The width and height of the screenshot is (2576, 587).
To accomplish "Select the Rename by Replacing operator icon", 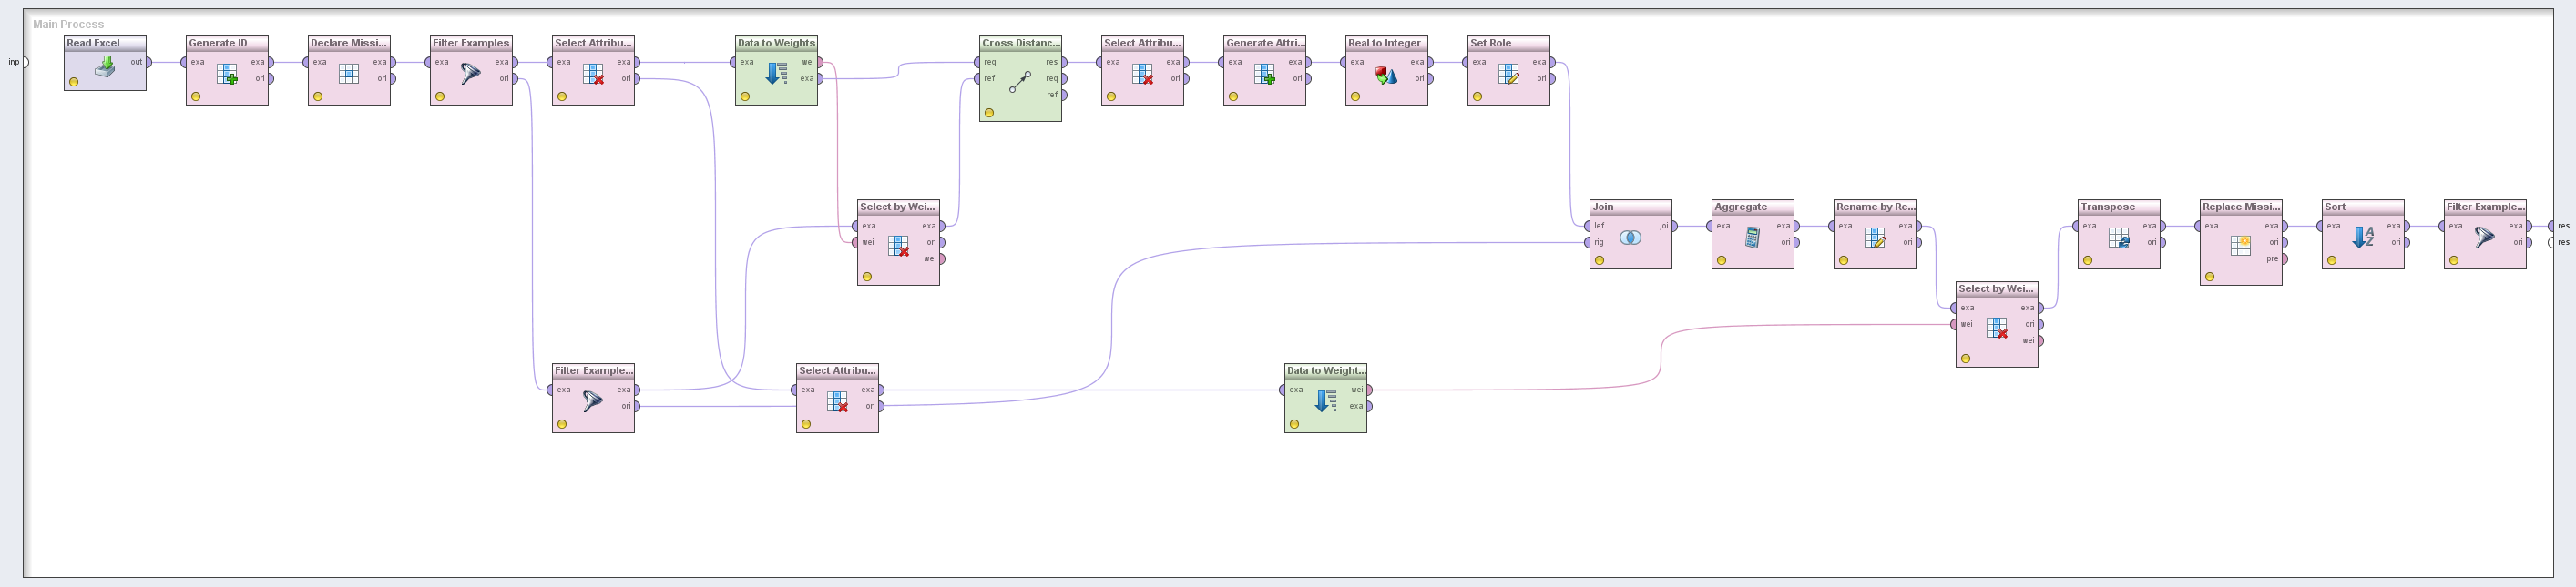I will (x=1874, y=238).
